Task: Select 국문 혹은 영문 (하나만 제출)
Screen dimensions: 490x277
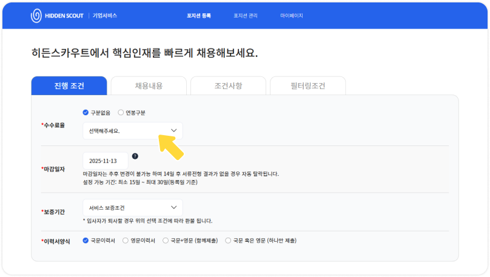Action: tap(228, 241)
